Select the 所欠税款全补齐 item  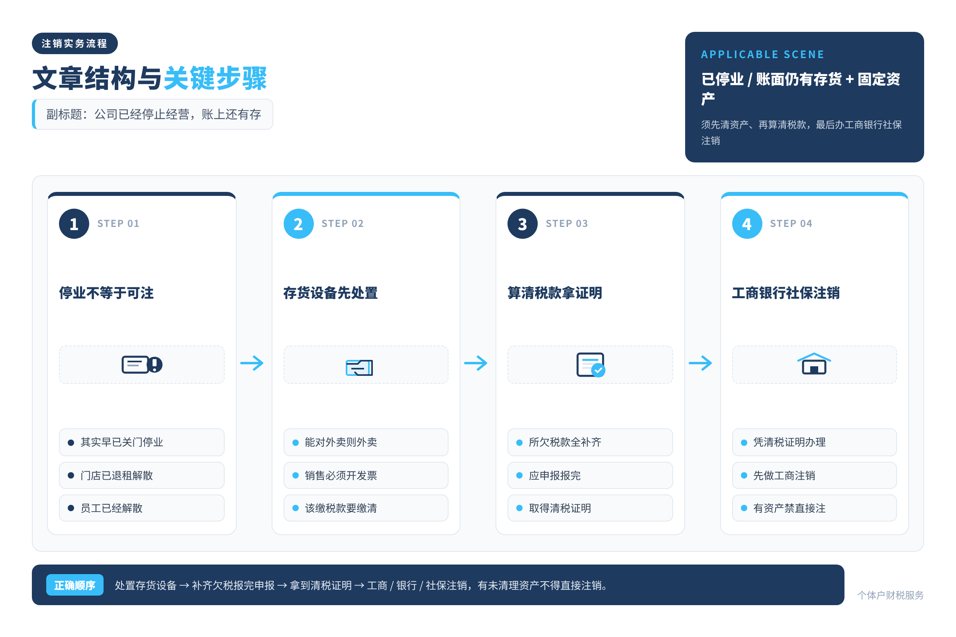tap(590, 442)
